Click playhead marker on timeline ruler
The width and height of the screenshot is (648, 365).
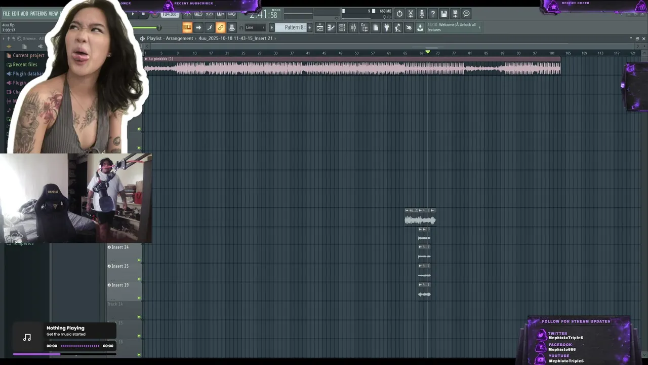click(x=428, y=52)
